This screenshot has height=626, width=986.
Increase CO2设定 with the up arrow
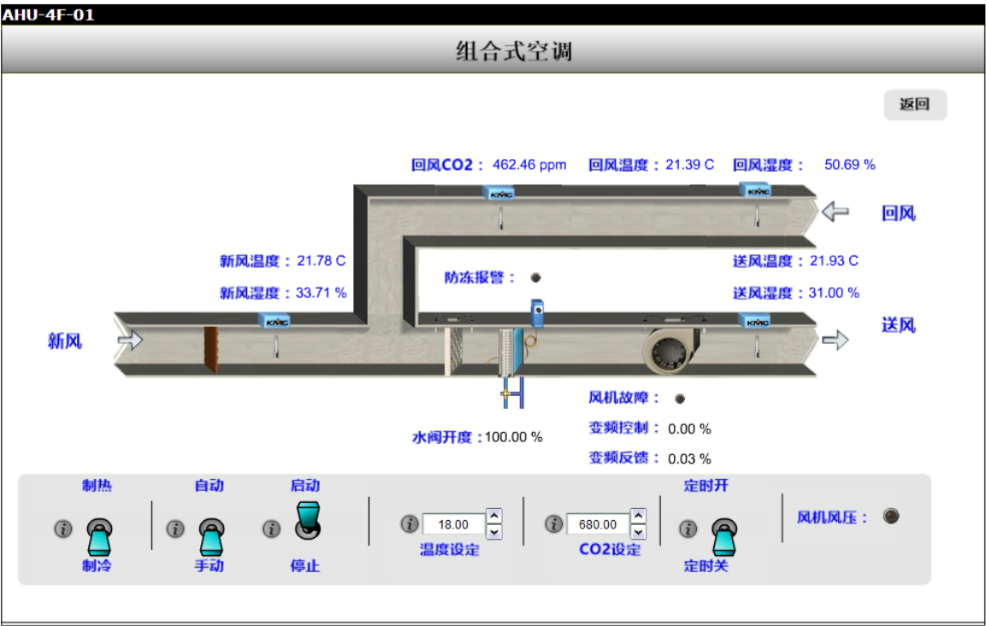point(638,516)
